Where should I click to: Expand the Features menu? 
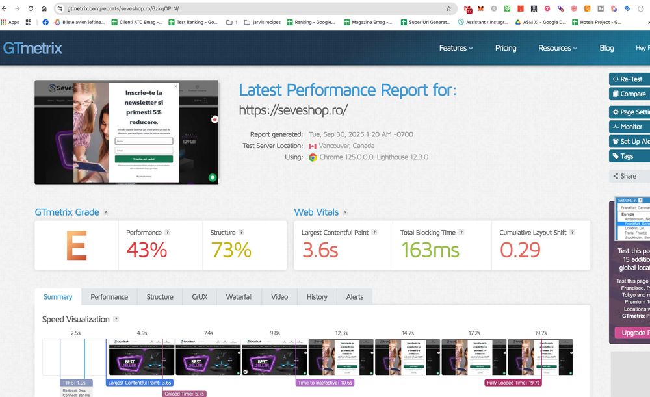coord(456,48)
